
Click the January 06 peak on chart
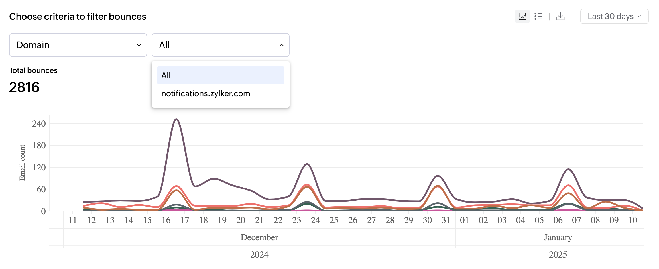coord(568,170)
